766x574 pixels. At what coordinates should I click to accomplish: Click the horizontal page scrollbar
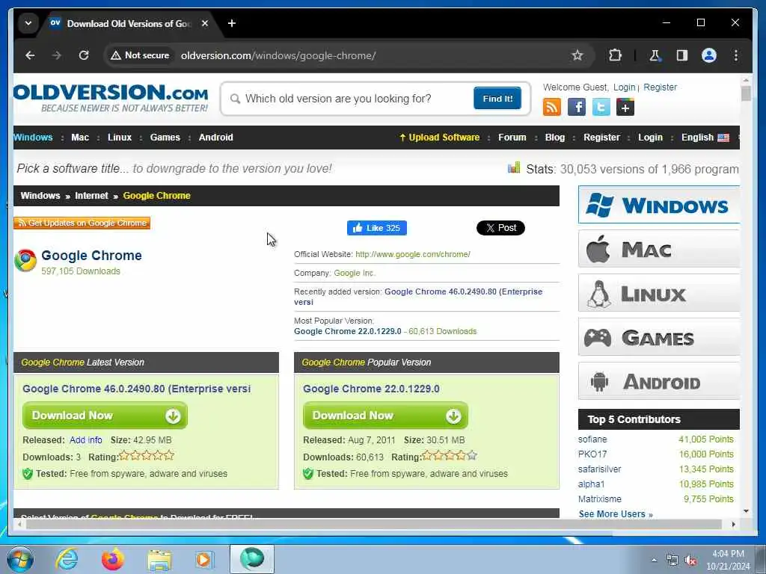click(374, 524)
